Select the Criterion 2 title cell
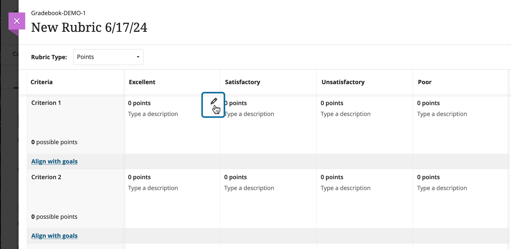 point(46,177)
